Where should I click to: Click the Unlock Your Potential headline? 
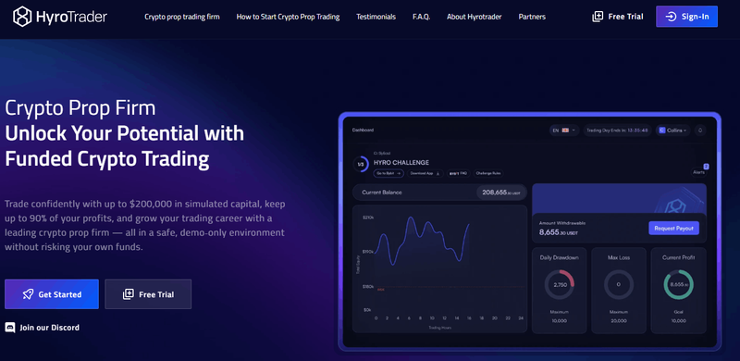pyautogui.click(x=125, y=146)
